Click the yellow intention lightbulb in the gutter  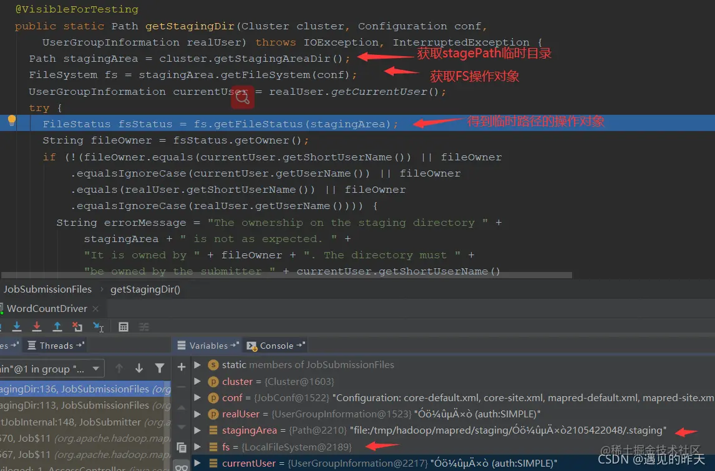pyautogui.click(x=12, y=120)
